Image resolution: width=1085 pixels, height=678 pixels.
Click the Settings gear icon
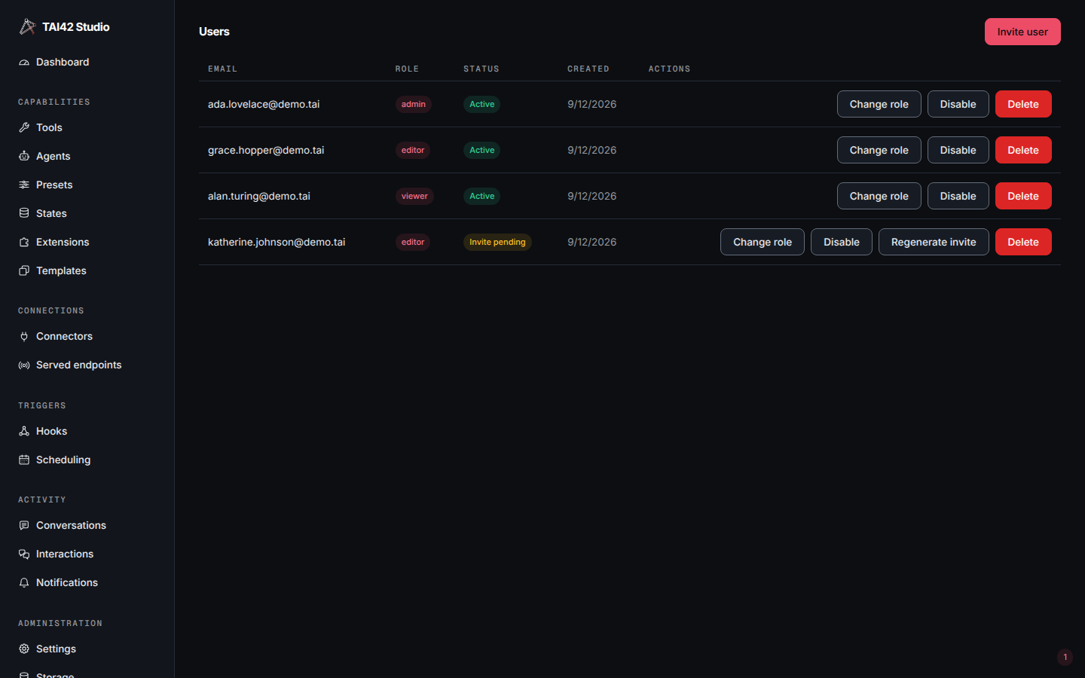24,649
